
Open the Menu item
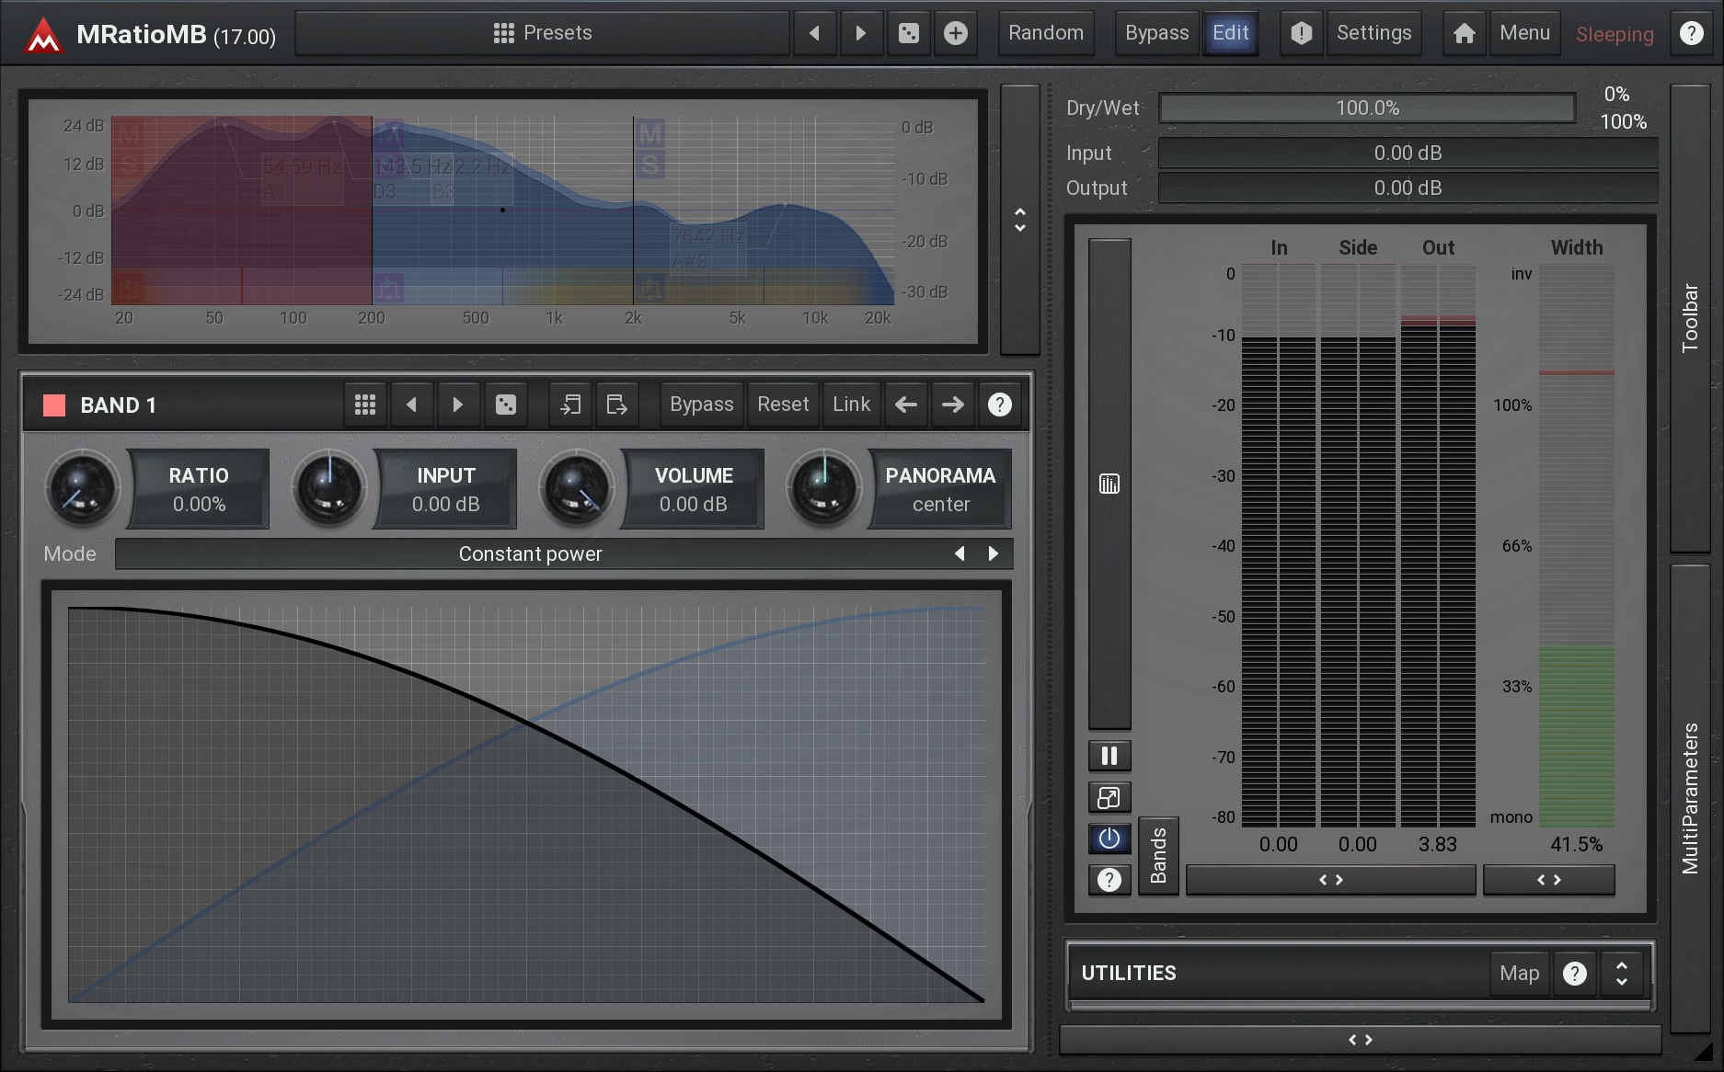(1524, 34)
